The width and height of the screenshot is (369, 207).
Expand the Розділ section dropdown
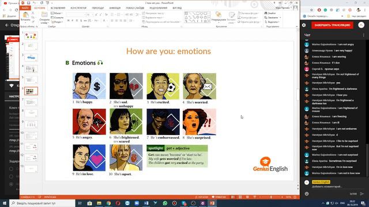57,22
